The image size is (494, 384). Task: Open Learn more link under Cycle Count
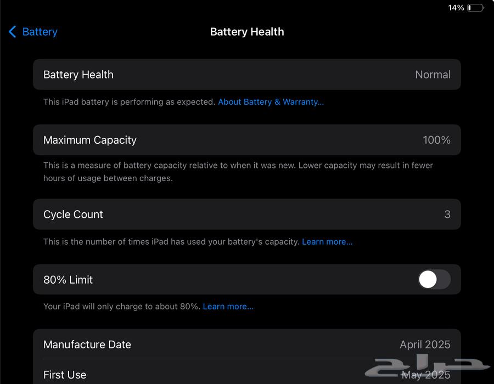pos(327,242)
